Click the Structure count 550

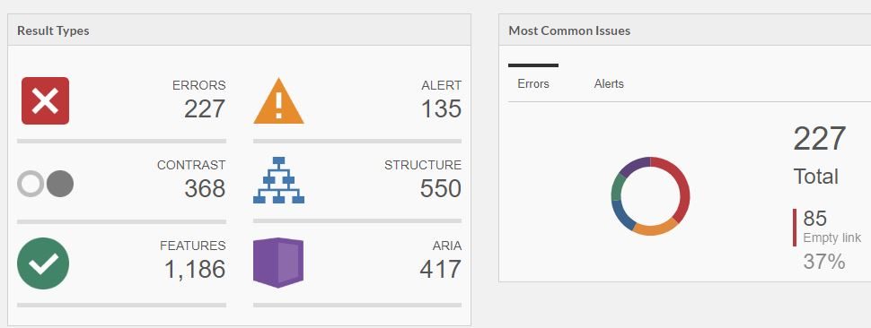point(441,188)
